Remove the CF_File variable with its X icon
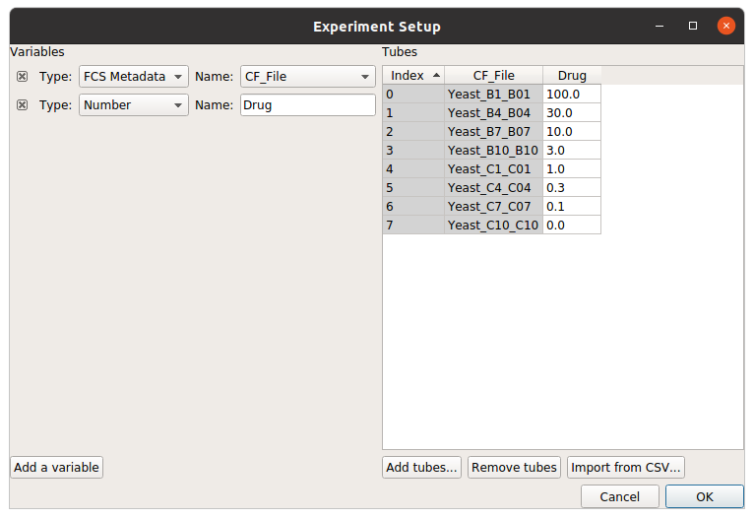Screen dimensions: 754x518 (x=22, y=77)
